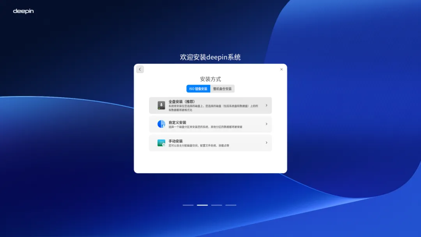Go to the first step progress indicator
Viewport: 421px width, 237px height.
tap(188, 205)
